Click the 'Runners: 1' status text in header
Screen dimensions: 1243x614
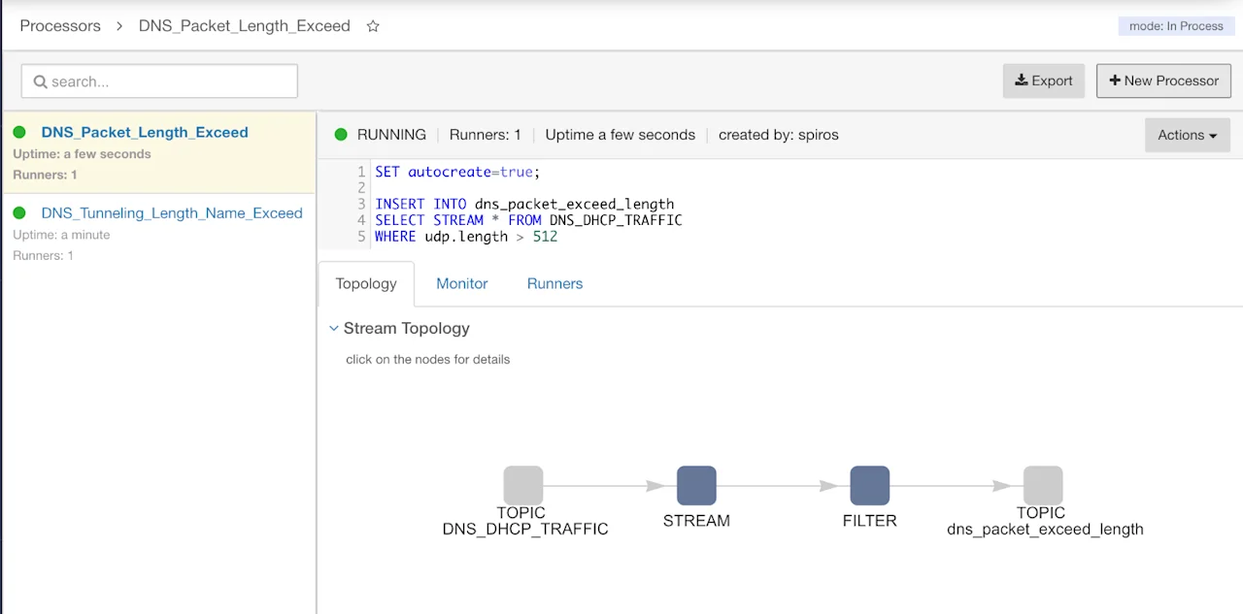pos(485,135)
